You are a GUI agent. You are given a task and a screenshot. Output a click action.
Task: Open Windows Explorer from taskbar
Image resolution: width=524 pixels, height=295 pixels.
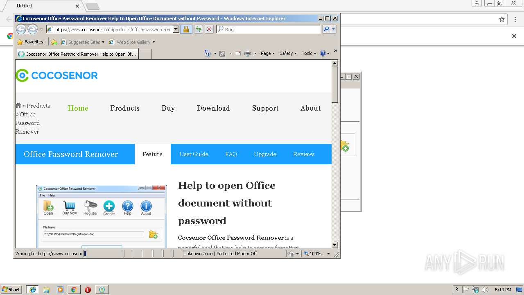[x=46, y=290]
